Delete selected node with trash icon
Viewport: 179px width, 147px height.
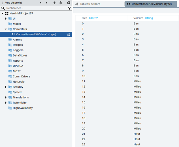61,3
